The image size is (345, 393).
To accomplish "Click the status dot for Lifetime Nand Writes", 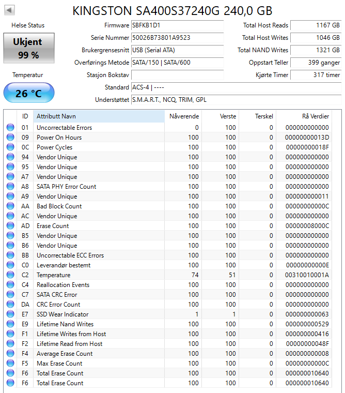I will pos(10,324).
